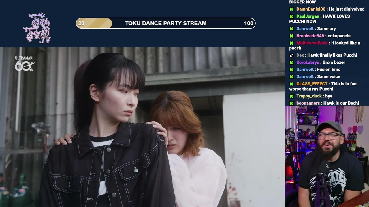Click the Kick icon beside MultiversalVoid
The image size is (369, 207).
[x=291, y=43]
